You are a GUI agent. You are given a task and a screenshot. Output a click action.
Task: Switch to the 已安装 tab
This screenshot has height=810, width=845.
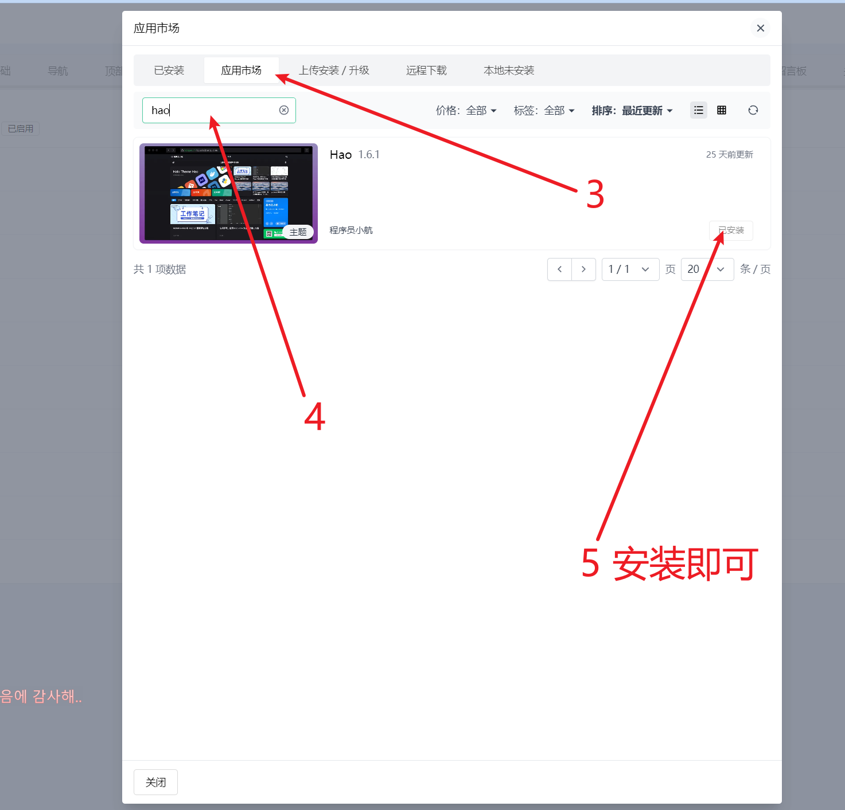point(169,71)
